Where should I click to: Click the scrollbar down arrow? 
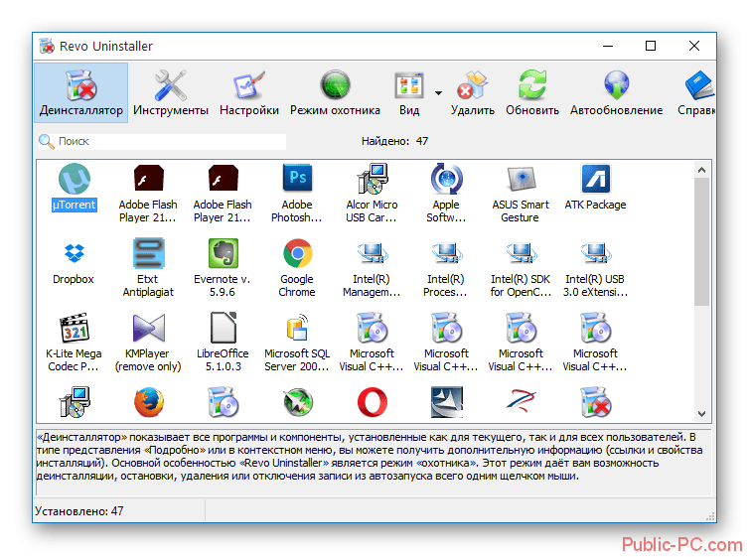pos(701,414)
